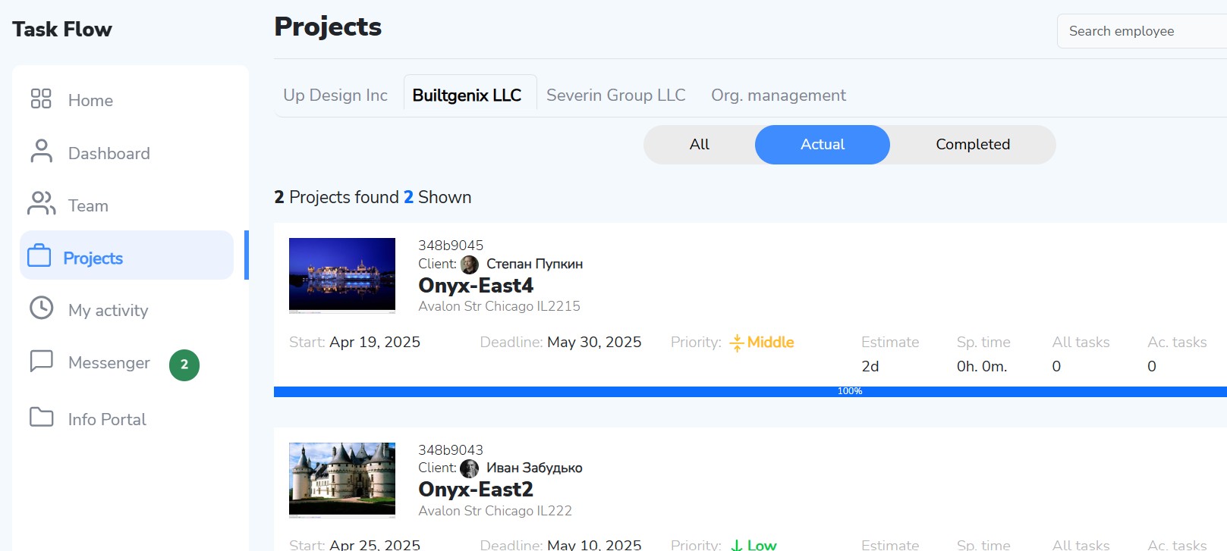
Task: Click project ID 348b9045
Action: click(451, 246)
